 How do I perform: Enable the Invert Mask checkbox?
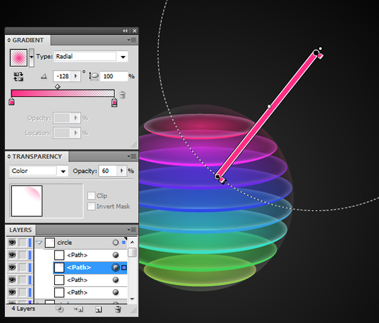(x=91, y=206)
